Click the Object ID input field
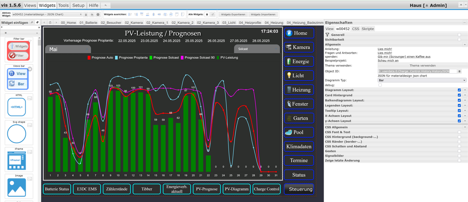The width and height of the screenshot is (468, 202). click(x=417, y=71)
